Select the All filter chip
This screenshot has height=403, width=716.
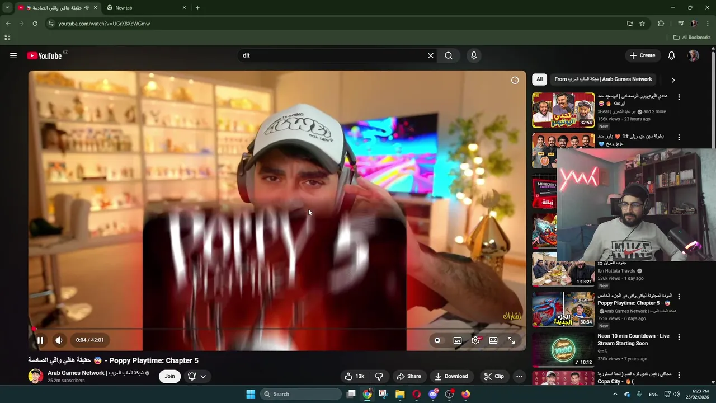point(539,79)
